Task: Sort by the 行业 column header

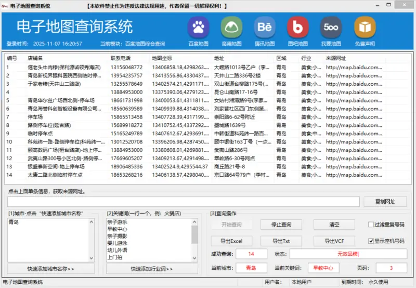Action: coord(306,58)
